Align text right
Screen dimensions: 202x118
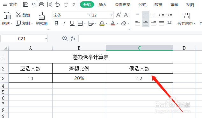pos(154,23)
